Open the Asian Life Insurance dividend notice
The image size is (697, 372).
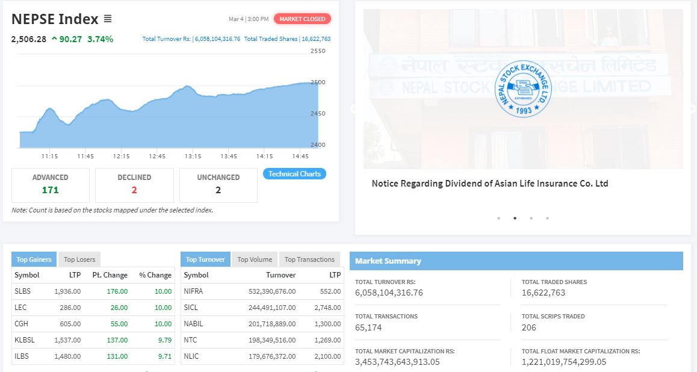[x=490, y=184]
